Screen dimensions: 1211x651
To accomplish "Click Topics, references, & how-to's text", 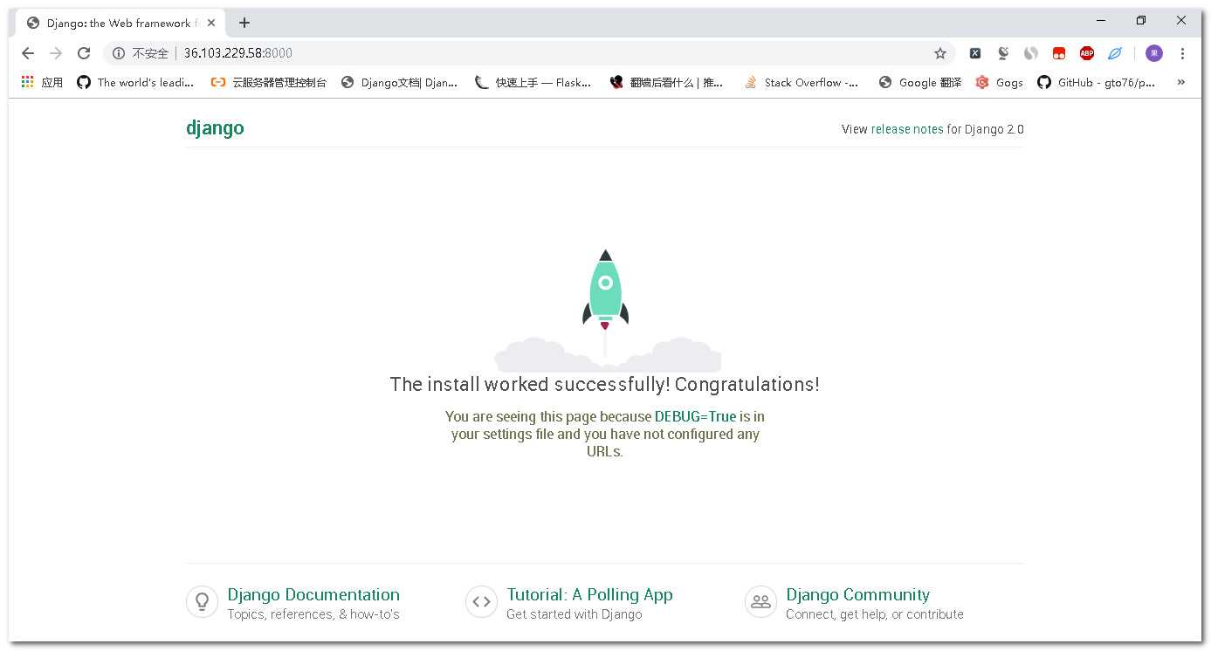I will pos(313,614).
